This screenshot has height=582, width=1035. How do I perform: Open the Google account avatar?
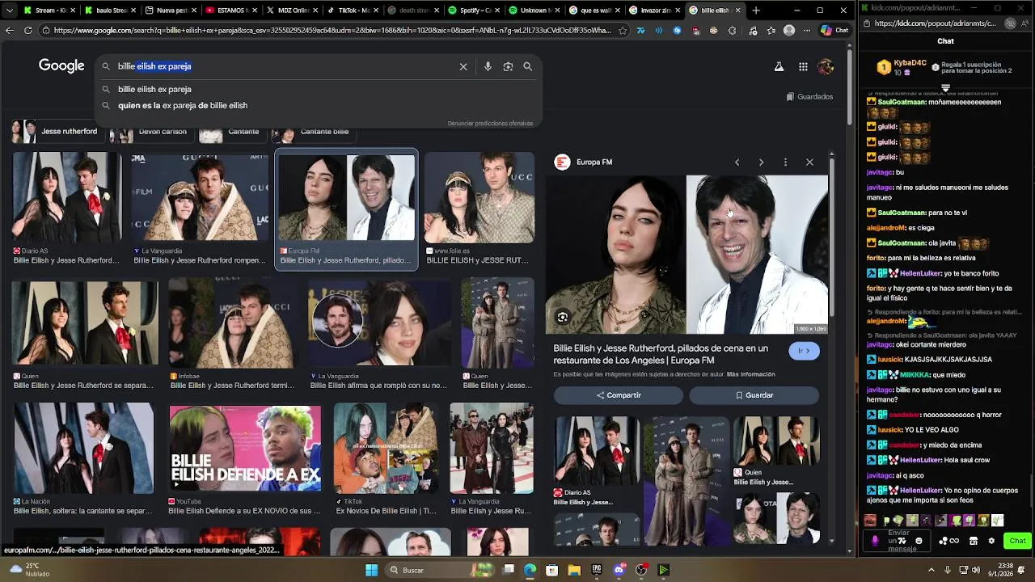point(826,67)
